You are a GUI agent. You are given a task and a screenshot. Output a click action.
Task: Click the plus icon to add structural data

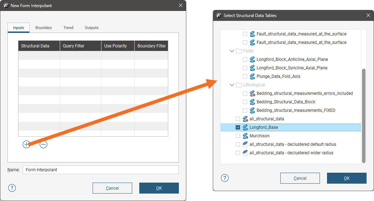click(27, 144)
